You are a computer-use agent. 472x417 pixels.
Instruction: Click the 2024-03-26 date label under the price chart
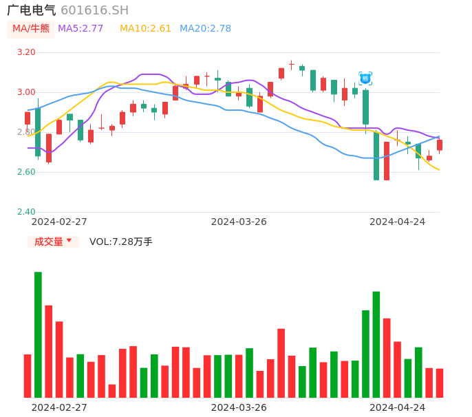click(239, 222)
